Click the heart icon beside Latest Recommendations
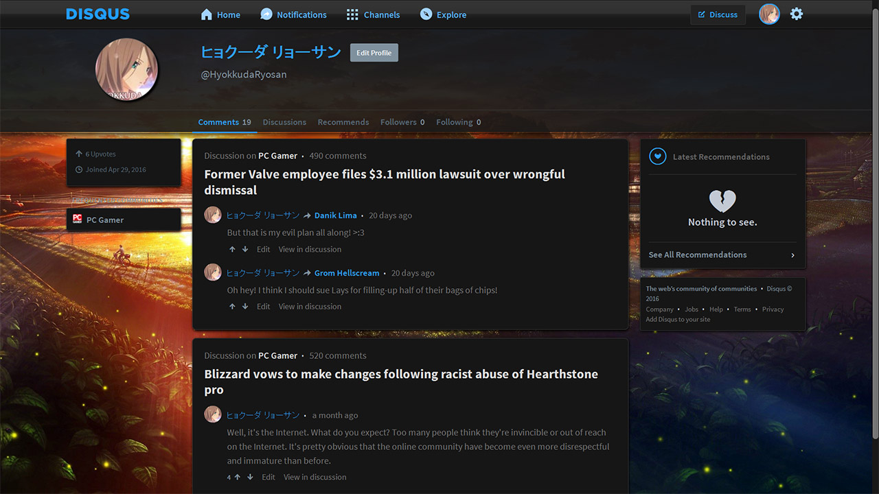879x494 pixels. tap(658, 156)
